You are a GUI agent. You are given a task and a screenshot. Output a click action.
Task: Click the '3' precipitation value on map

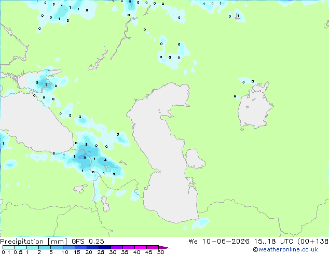click(86, 145)
